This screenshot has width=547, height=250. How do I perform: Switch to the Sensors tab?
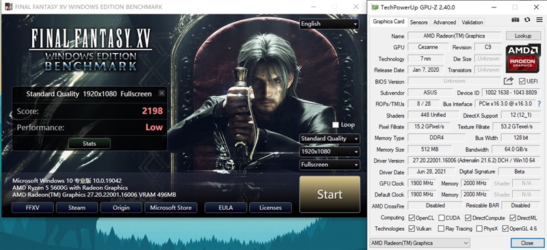coord(418,23)
